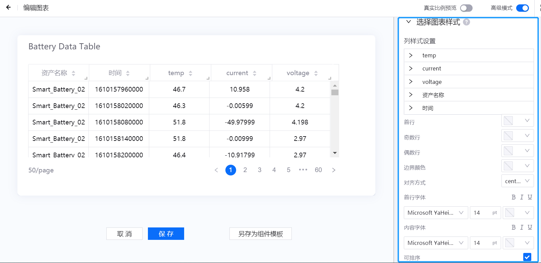
Task: Go to page 4
Action: coord(274,170)
